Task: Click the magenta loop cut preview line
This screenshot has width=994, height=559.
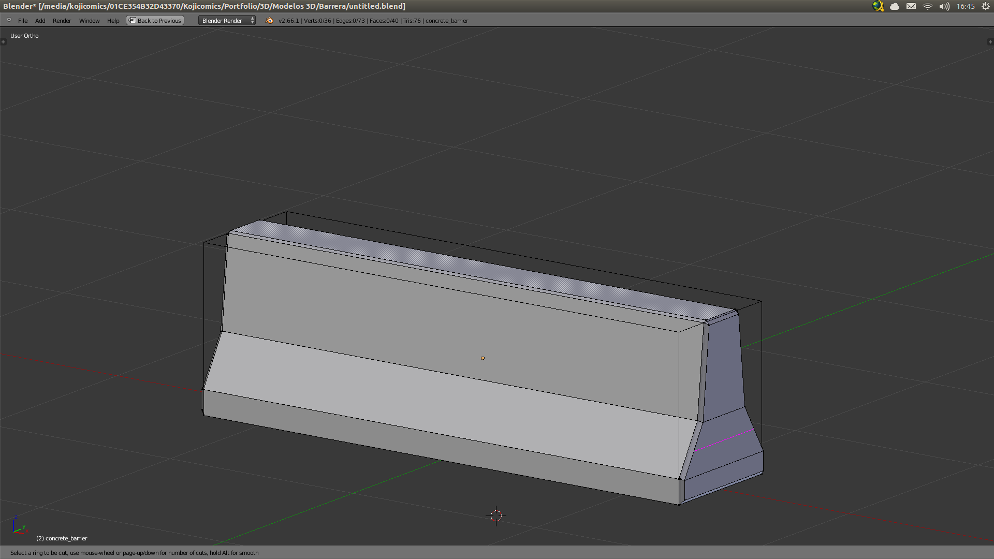Action: (725, 440)
